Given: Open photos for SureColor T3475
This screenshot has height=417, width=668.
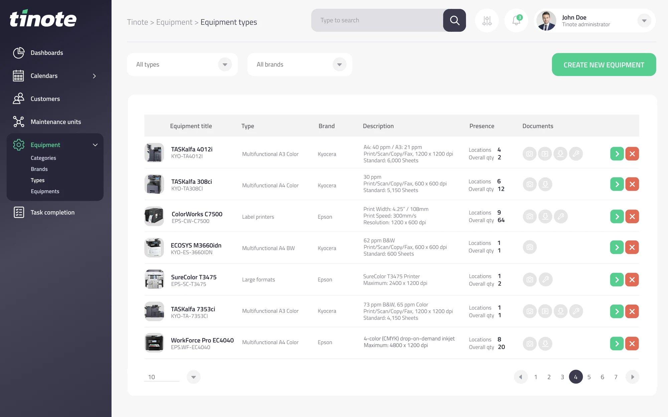Looking at the screenshot, I should pyautogui.click(x=530, y=280).
